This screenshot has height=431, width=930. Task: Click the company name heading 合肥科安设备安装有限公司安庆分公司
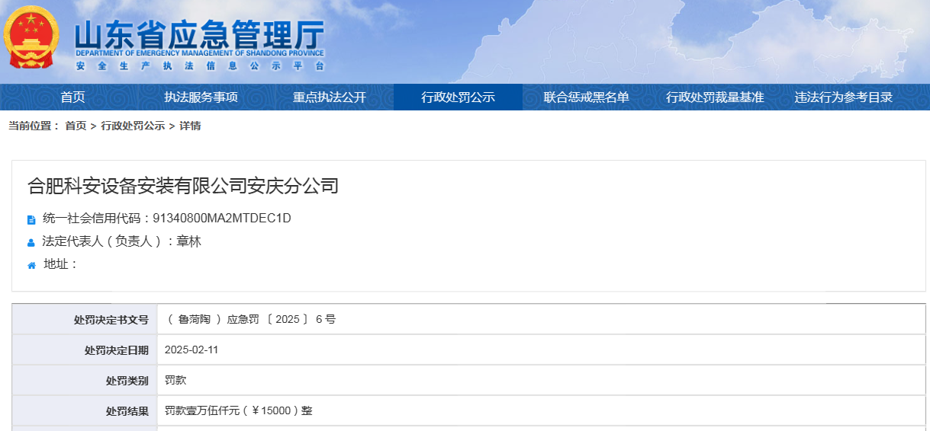(x=183, y=186)
